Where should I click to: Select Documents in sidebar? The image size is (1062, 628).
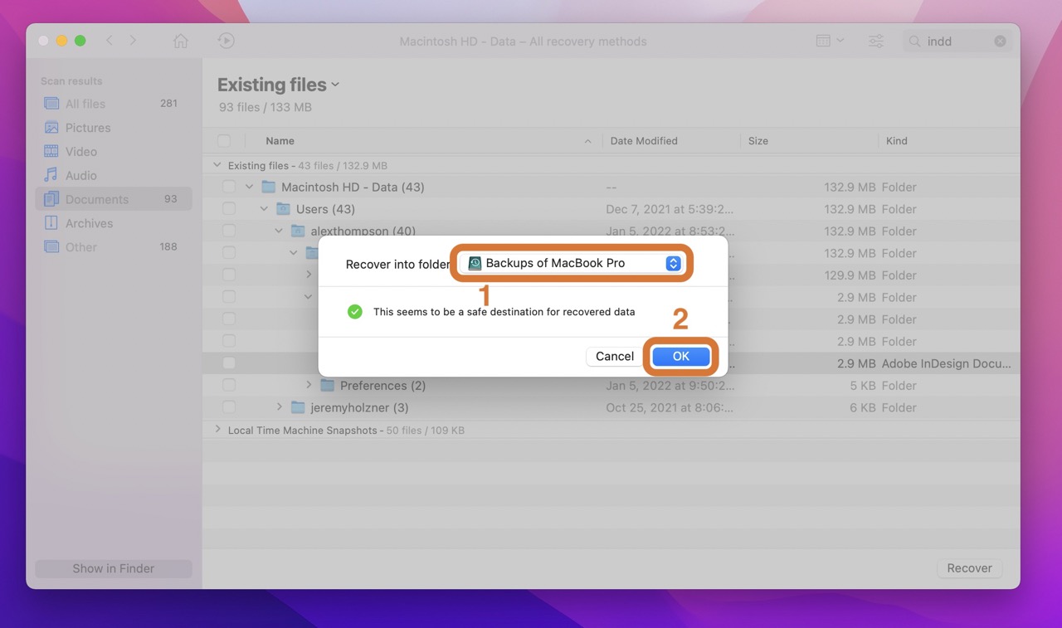coord(114,199)
